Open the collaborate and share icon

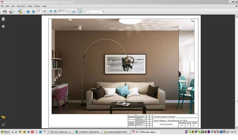pyautogui.click(x=11, y=12)
